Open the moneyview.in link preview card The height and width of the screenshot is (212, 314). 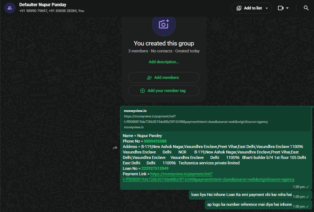click(x=216, y=119)
